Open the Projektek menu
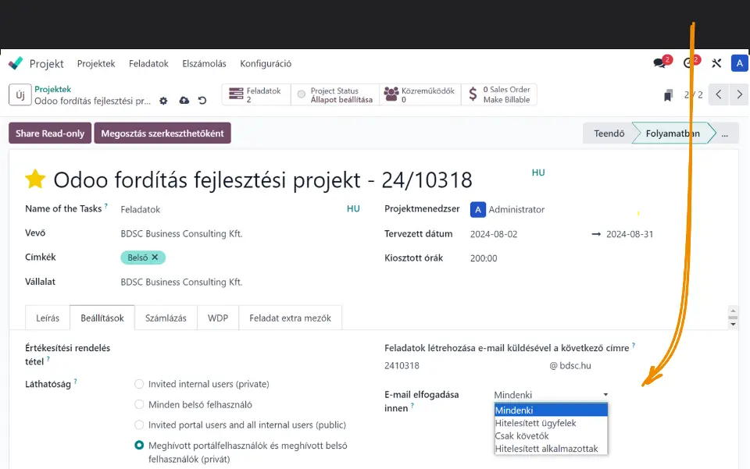Viewport: 750px width, 469px height. pos(96,63)
